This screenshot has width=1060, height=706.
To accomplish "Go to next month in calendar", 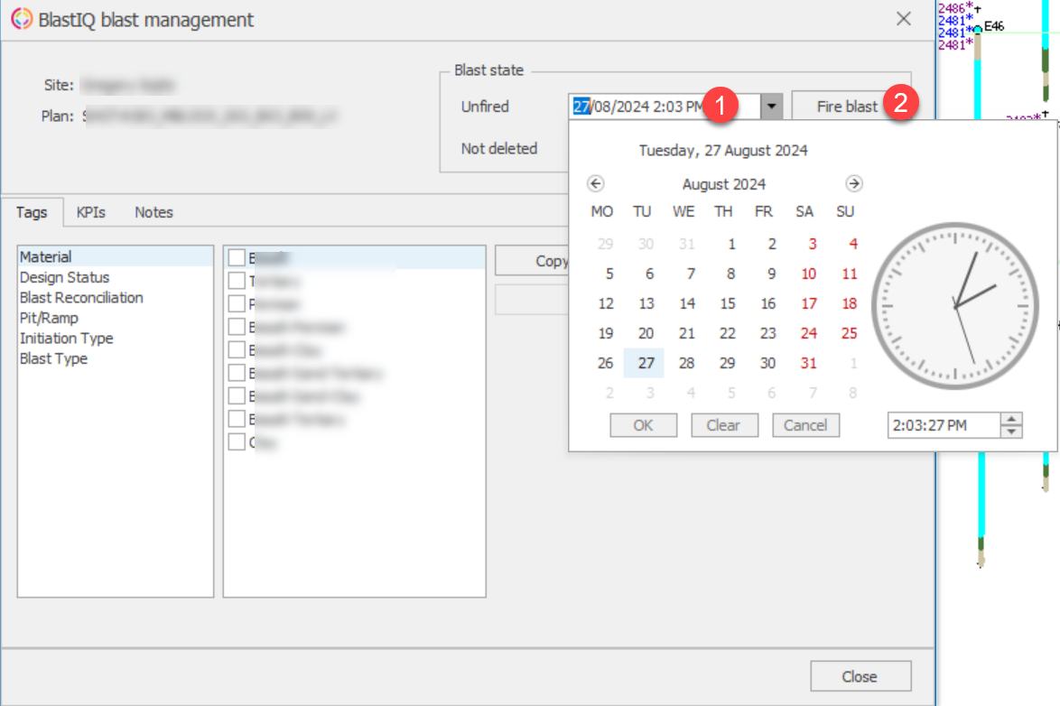I will pos(854,184).
